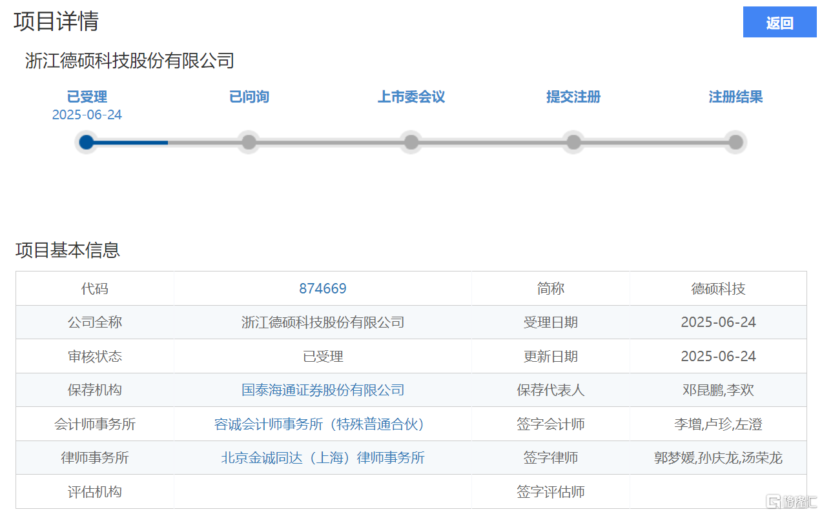The image size is (822, 514).
Task: Click the 上市委会议 stage label
Action: tap(411, 97)
